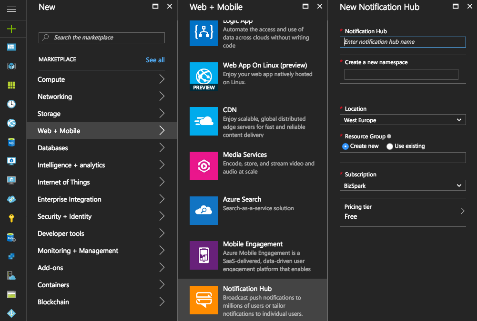Open the classic virtual machines monitor icon
The image size is (477, 321).
(11, 161)
